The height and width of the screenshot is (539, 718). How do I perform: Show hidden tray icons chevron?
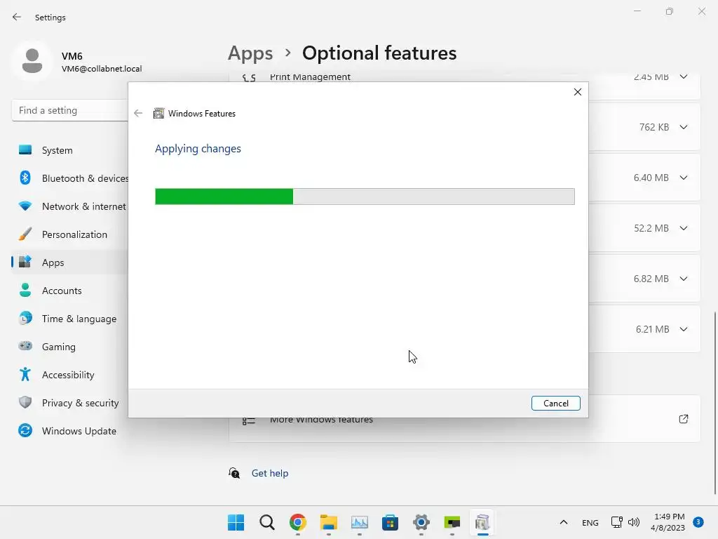(564, 522)
